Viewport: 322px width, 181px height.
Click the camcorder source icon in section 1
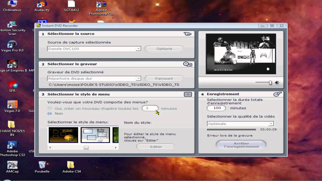click(187, 34)
